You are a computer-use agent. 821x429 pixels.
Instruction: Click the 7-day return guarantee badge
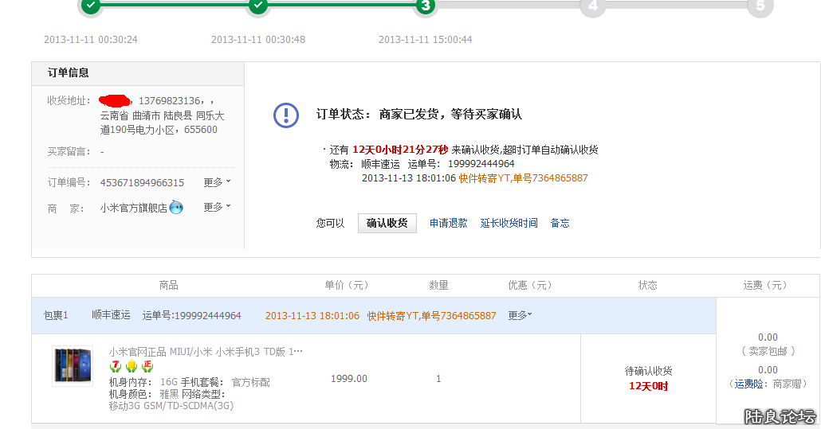click(x=116, y=367)
